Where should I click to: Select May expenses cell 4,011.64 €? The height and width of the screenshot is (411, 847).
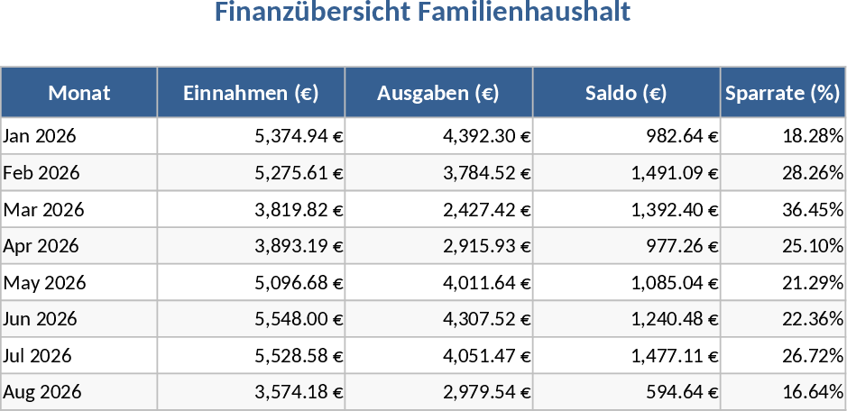tap(486, 283)
